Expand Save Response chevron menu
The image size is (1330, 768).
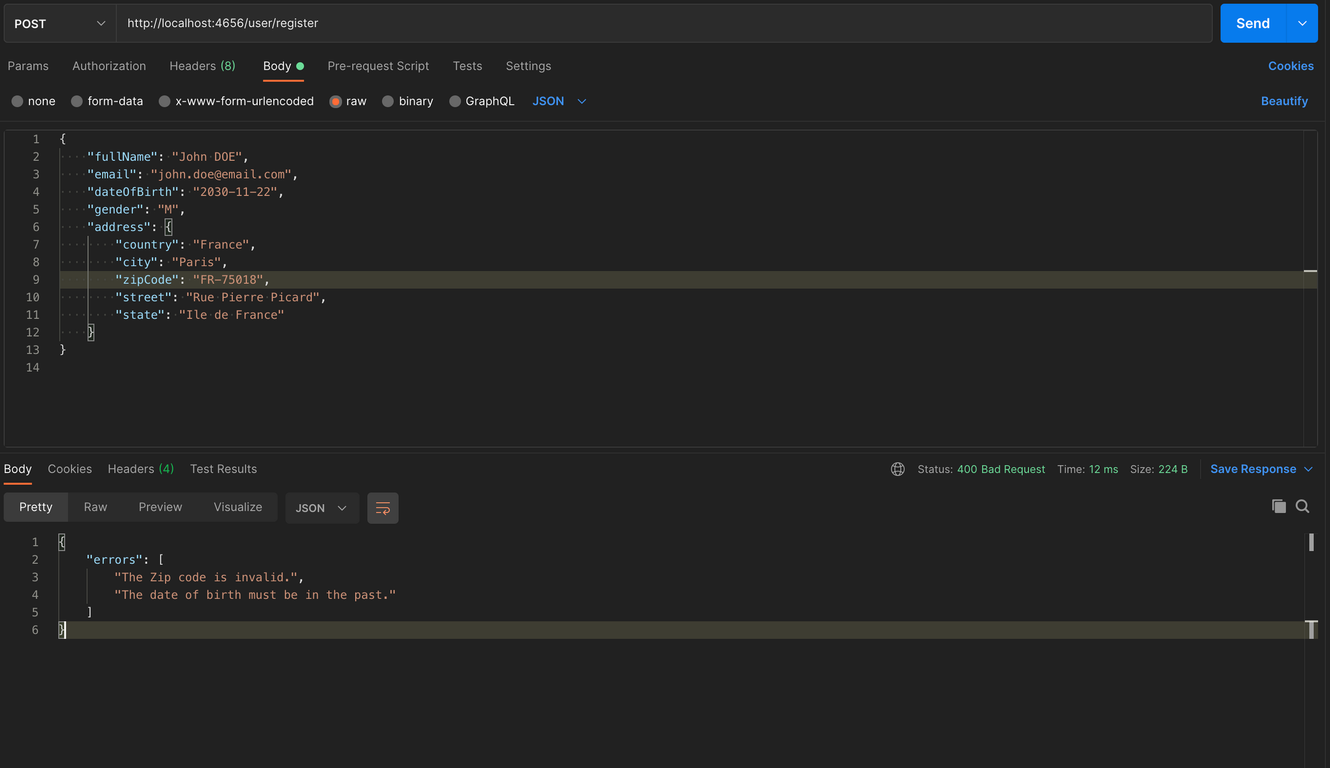1308,469
